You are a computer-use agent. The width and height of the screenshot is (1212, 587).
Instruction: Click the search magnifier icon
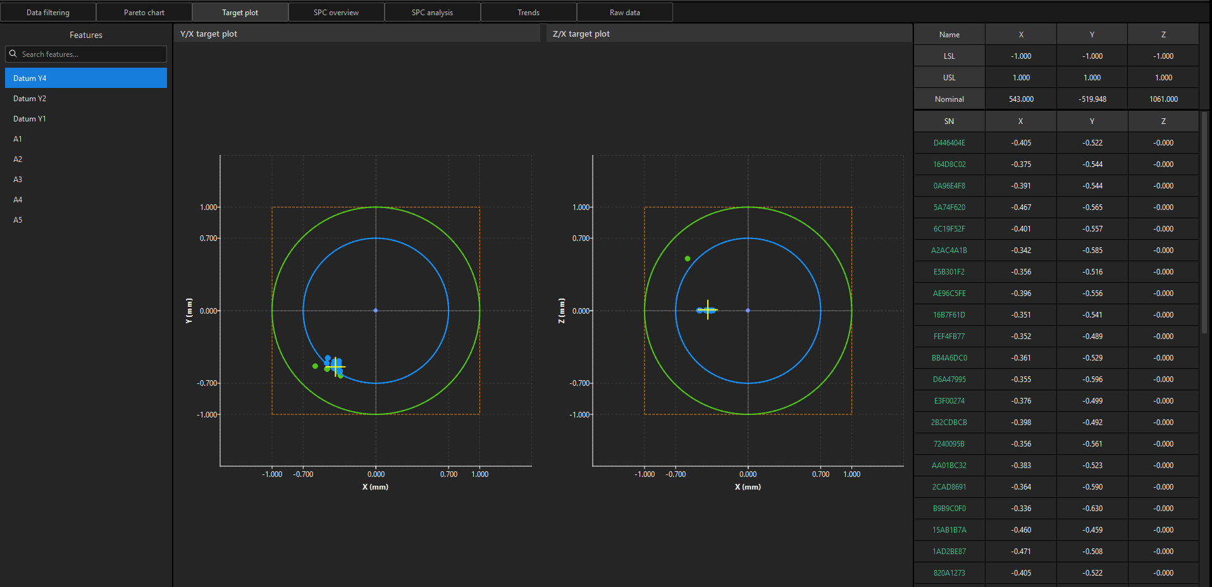(x=13, y=54)
